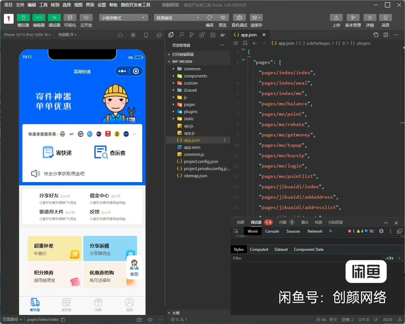Open iPhone 12/13 device selector dropdown
This screenshot has height=324, width=405.
coord(27,35)
